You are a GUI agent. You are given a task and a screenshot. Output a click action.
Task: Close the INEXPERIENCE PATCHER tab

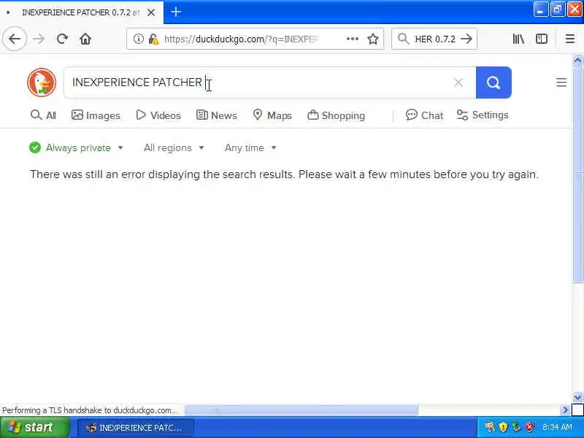tap(151, 12)
